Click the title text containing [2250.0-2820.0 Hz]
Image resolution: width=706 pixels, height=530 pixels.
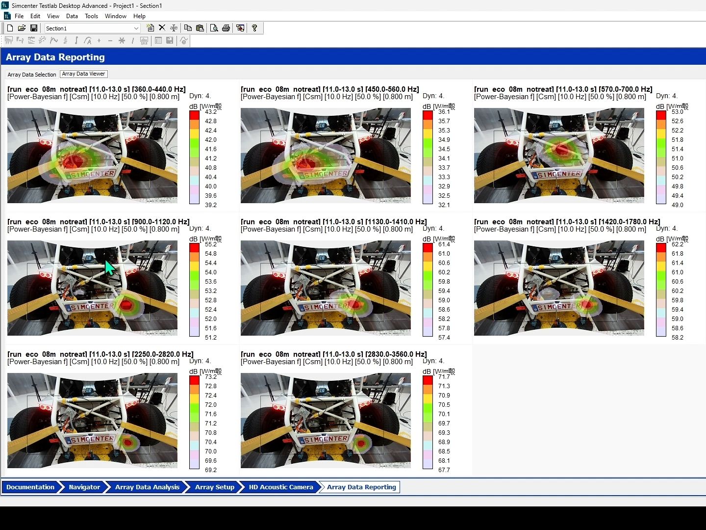101,354
